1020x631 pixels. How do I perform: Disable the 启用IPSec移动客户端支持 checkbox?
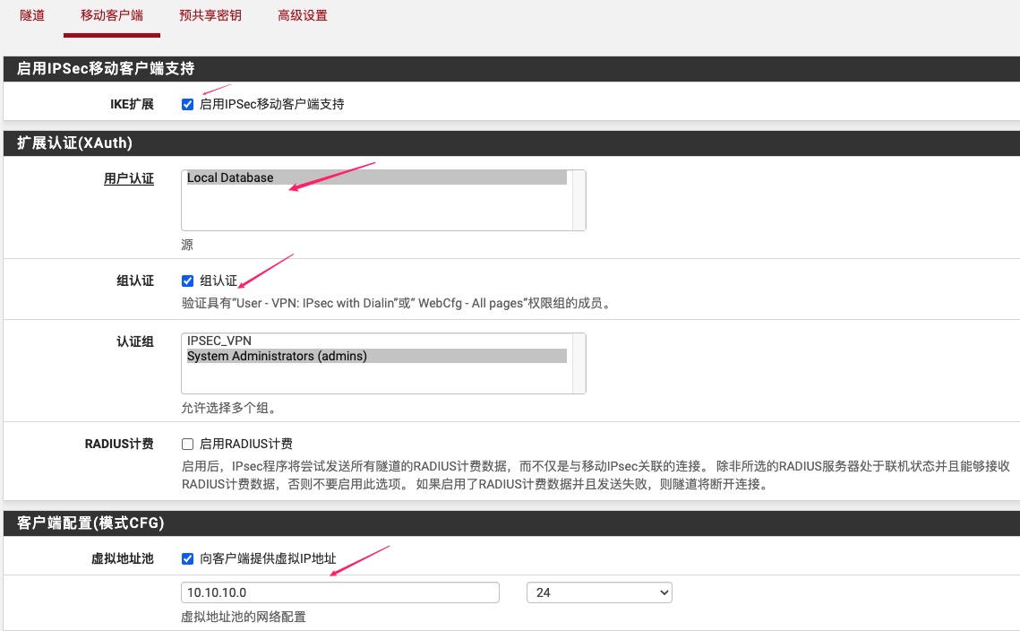(x=188, y=105)
